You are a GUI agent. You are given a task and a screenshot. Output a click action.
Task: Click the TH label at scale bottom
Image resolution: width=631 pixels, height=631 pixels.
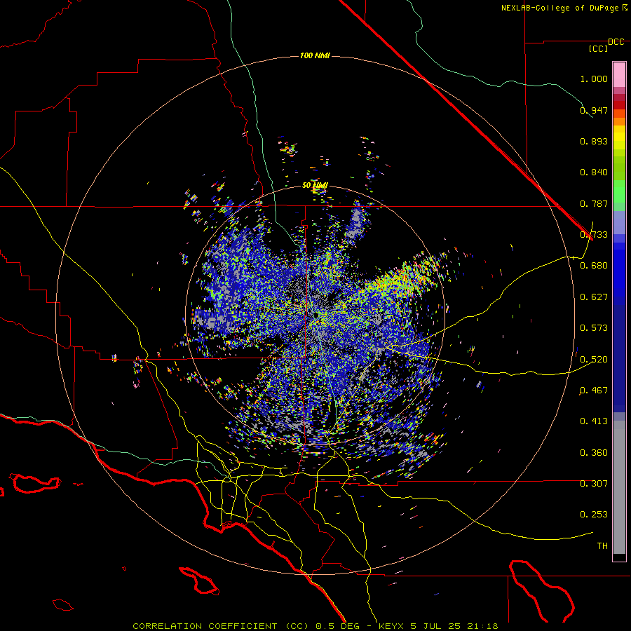pyautogui.click(x=602, y=546)
